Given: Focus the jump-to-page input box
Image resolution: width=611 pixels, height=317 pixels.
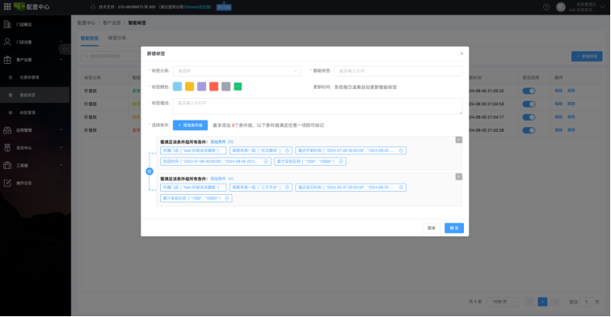Looking at the screenshot, I should [x=586, y=302].
